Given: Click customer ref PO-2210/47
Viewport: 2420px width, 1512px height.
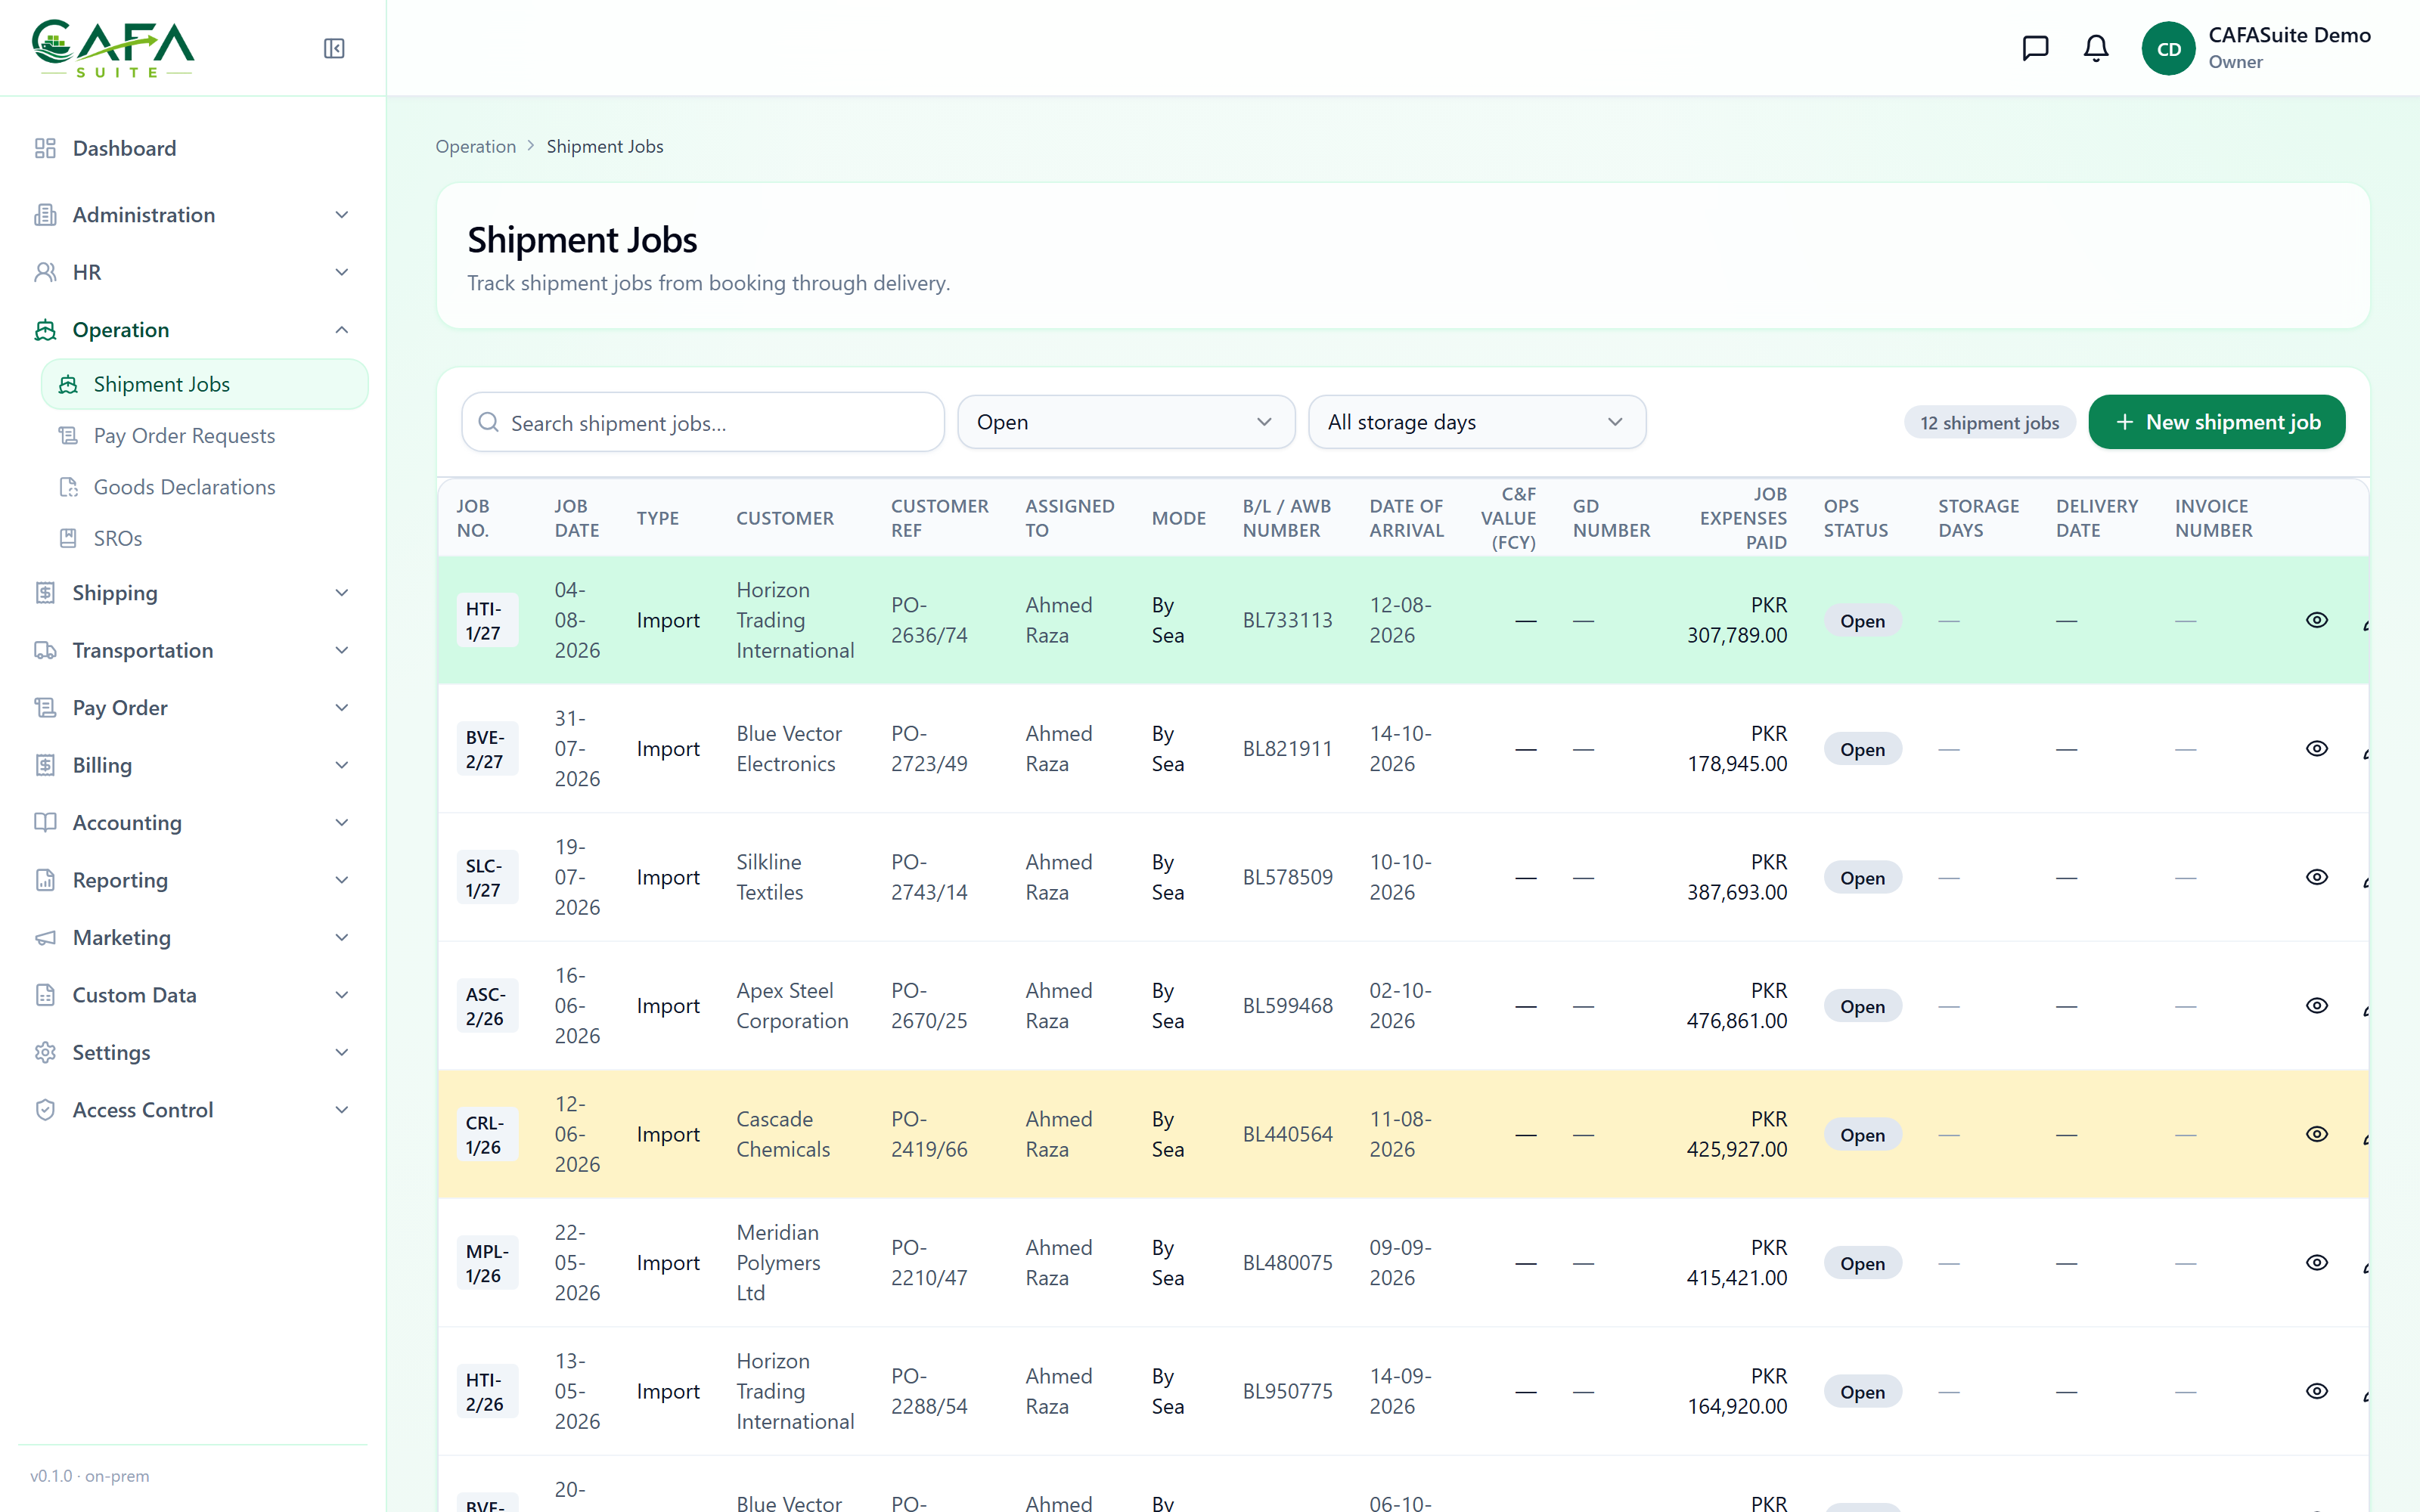Looking at the screenshot, I should (x=929, y=1262).
